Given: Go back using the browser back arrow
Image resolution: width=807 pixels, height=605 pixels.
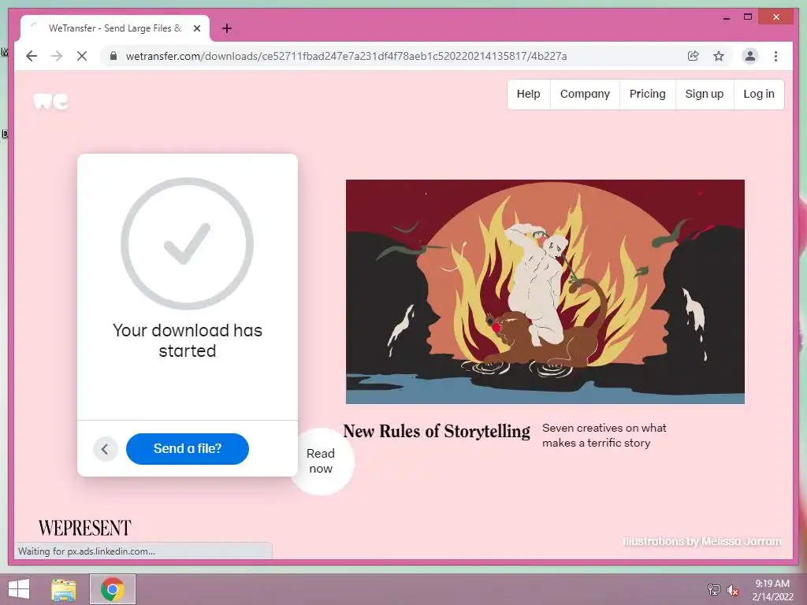Looking at the screenshot, I should 32,56.
